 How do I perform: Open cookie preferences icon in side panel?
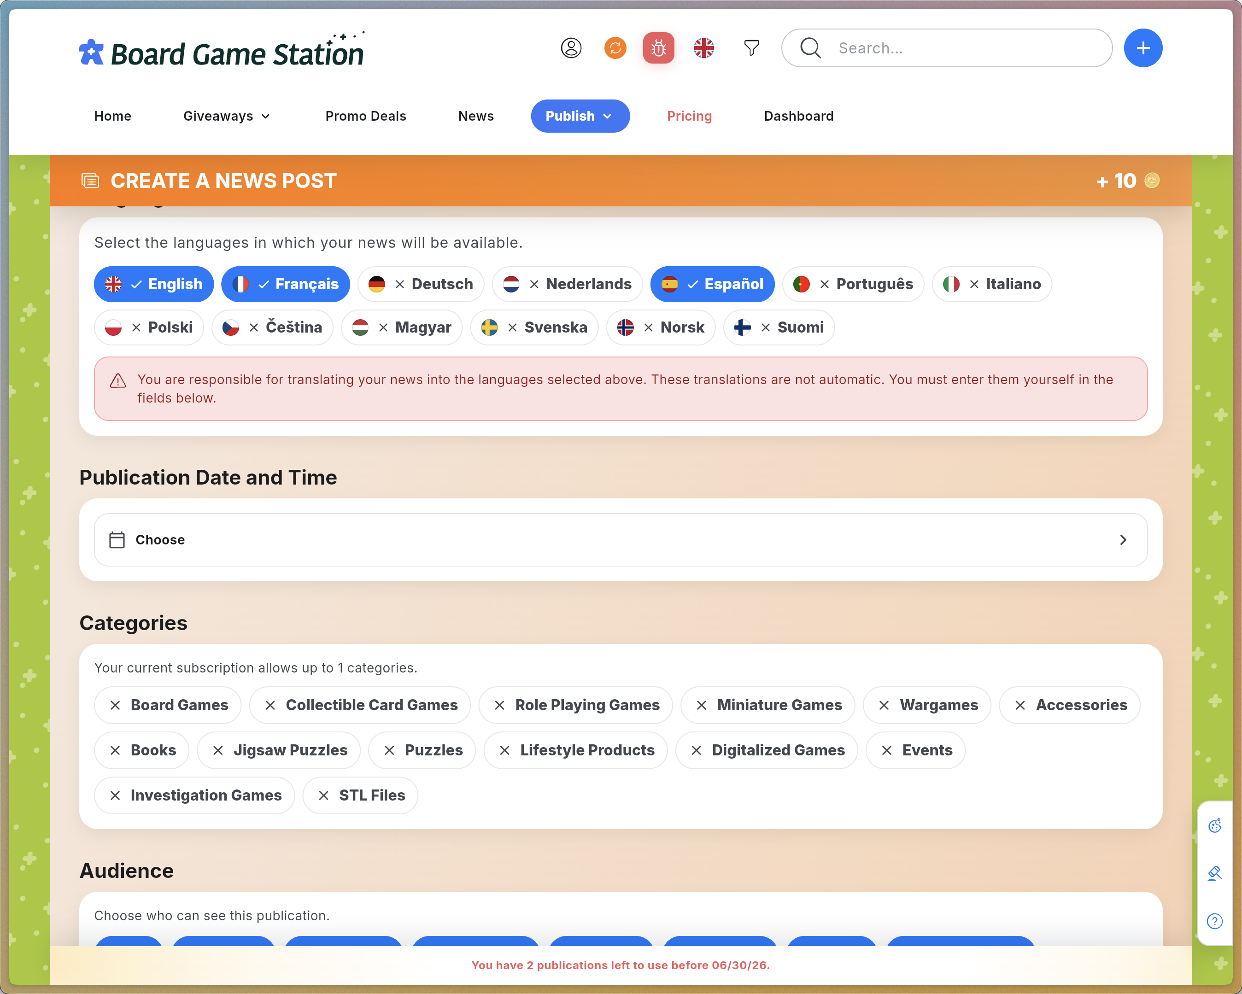1214,826
